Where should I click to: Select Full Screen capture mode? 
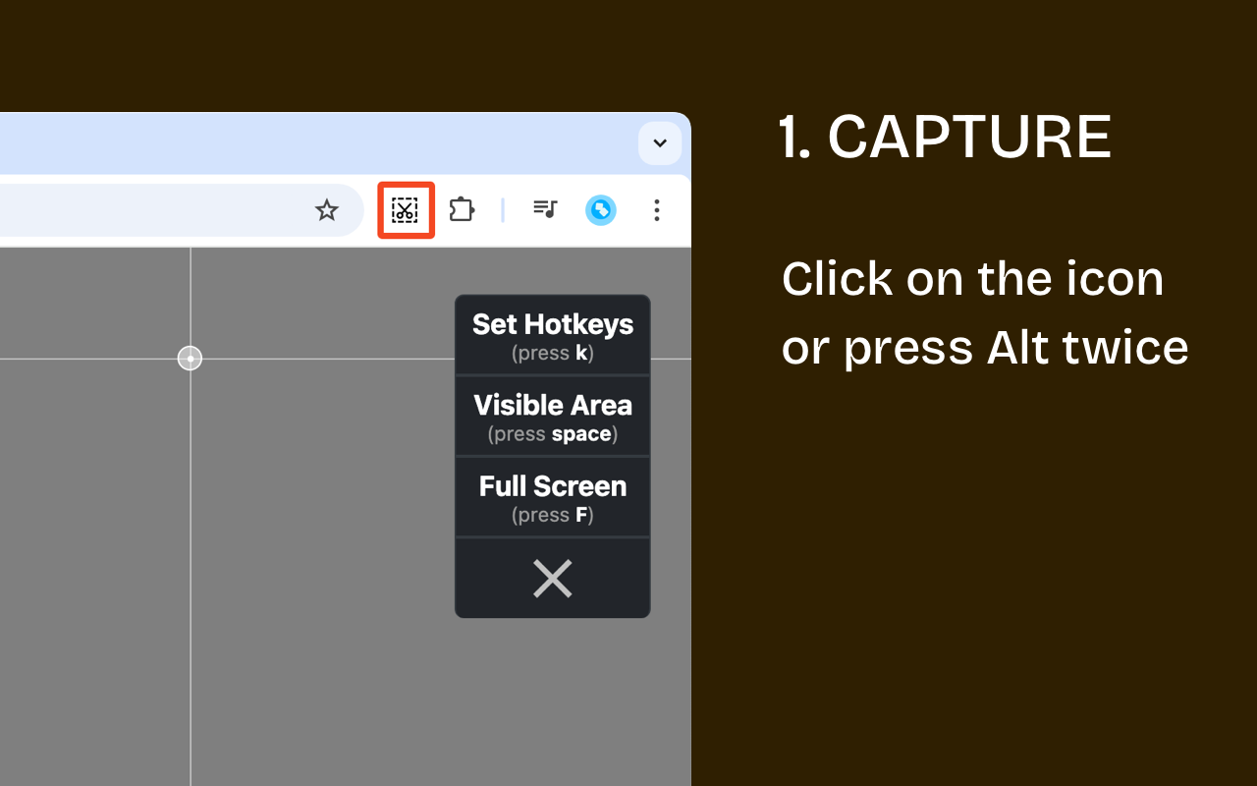click(552, 485)
